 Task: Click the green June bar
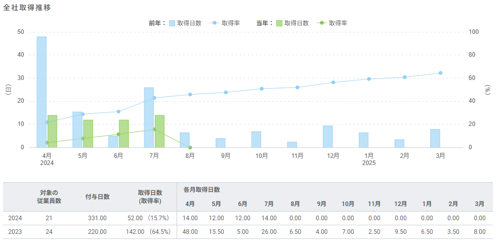(124, 133)
